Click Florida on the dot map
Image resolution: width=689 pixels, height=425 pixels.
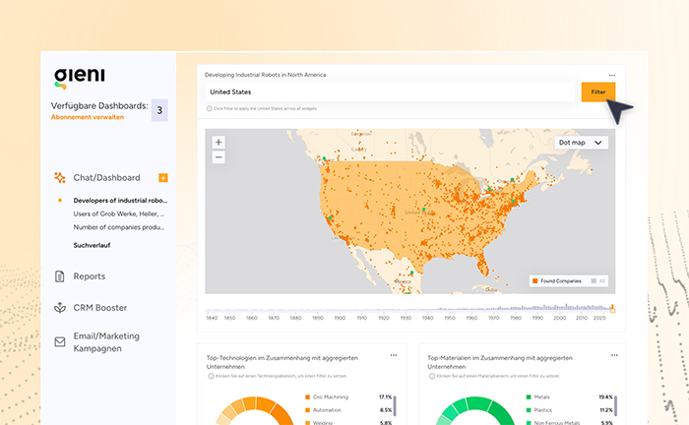click(x=482, y=265)
